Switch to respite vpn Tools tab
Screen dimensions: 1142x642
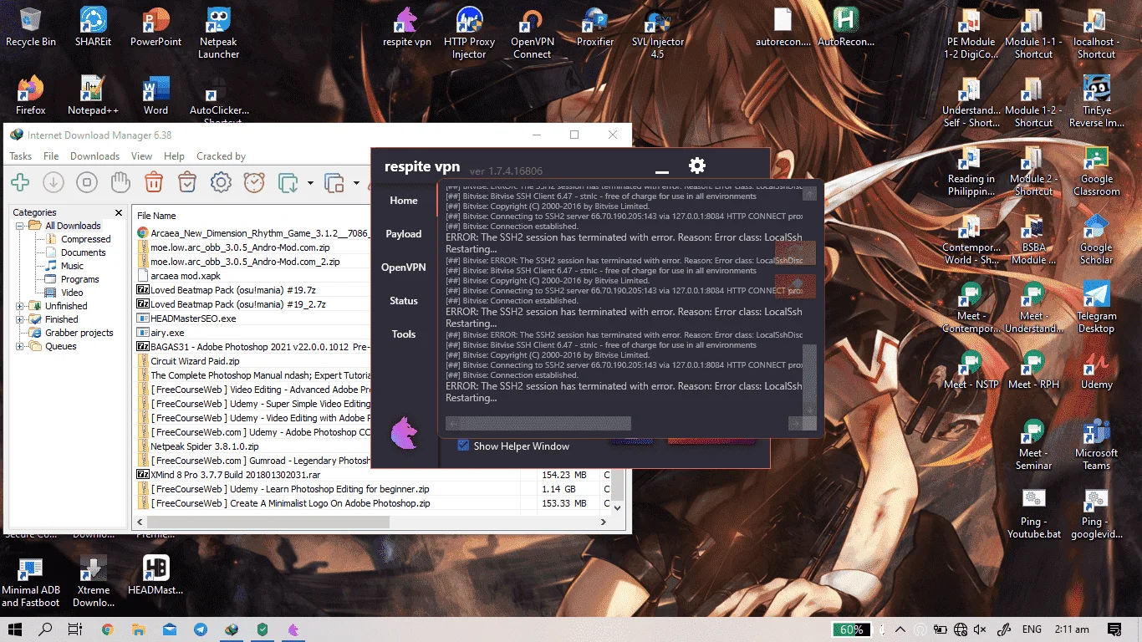tap(404, 334)
